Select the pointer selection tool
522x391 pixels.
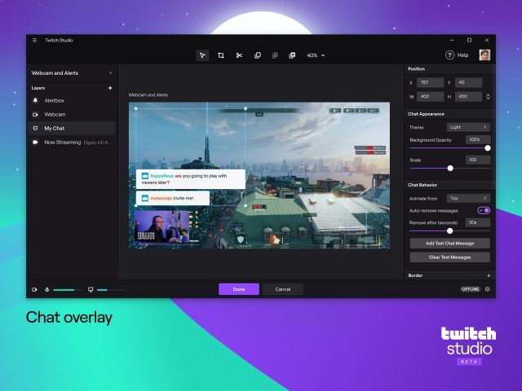pos(203,55)
